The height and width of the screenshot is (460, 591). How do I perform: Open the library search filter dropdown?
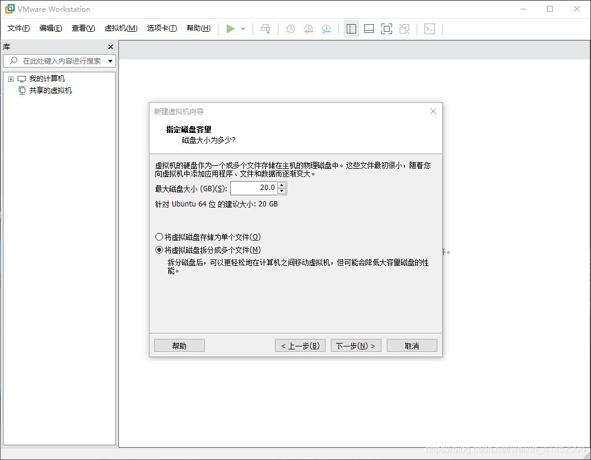point(109,61)
